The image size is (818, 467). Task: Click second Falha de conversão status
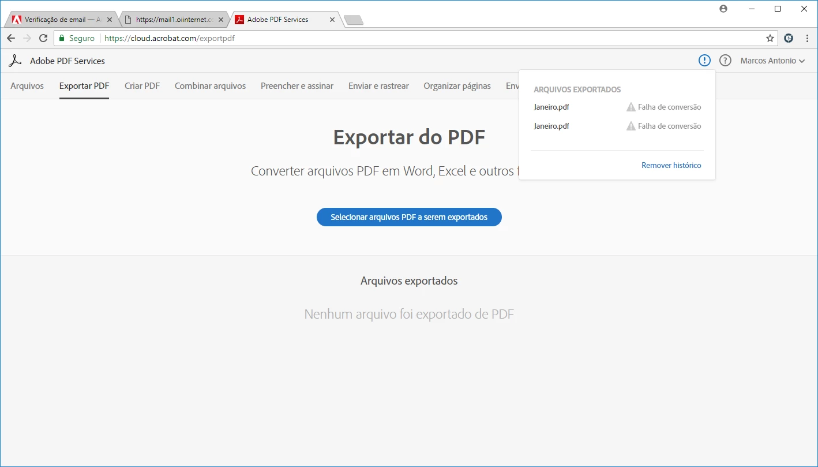[669, 126]
